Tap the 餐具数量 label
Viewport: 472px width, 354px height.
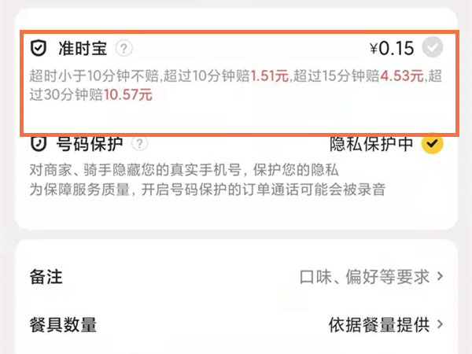[63, 325]
